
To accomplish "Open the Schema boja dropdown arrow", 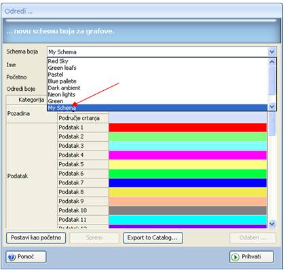I will (271, 52).
